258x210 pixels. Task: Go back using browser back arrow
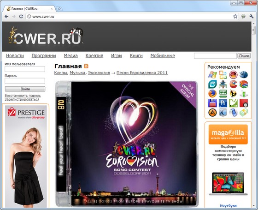(6, 17)
